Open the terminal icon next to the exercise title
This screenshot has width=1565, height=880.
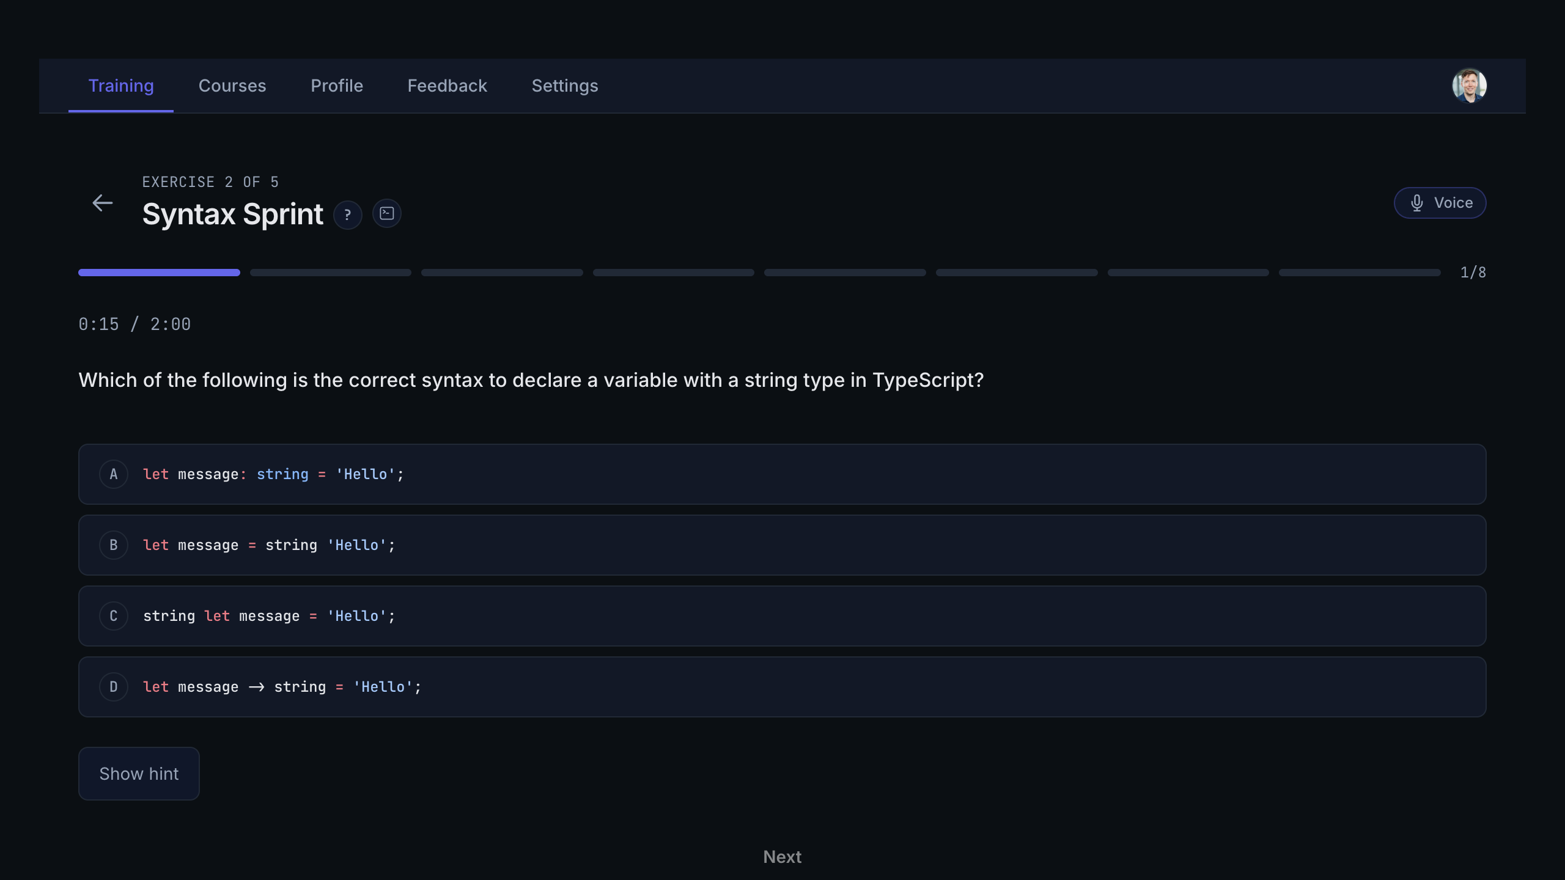click(387, 213)
